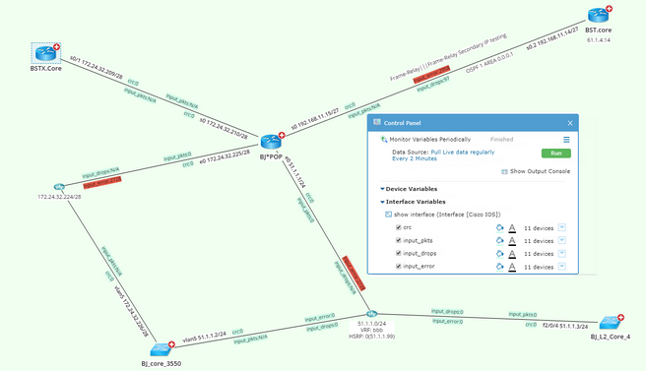Open the Pull Live data regularly link

[x=463, y=152]
